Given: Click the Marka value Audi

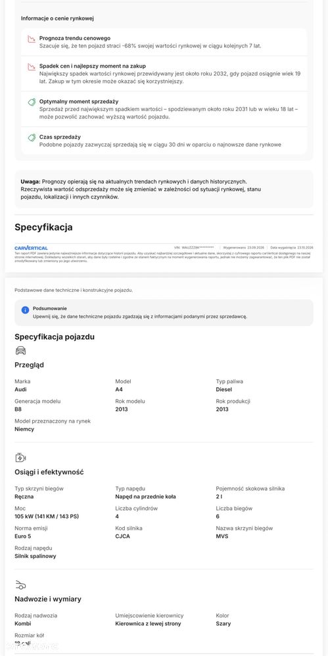Looking at the screenshot, I should (x=20, y=390).
